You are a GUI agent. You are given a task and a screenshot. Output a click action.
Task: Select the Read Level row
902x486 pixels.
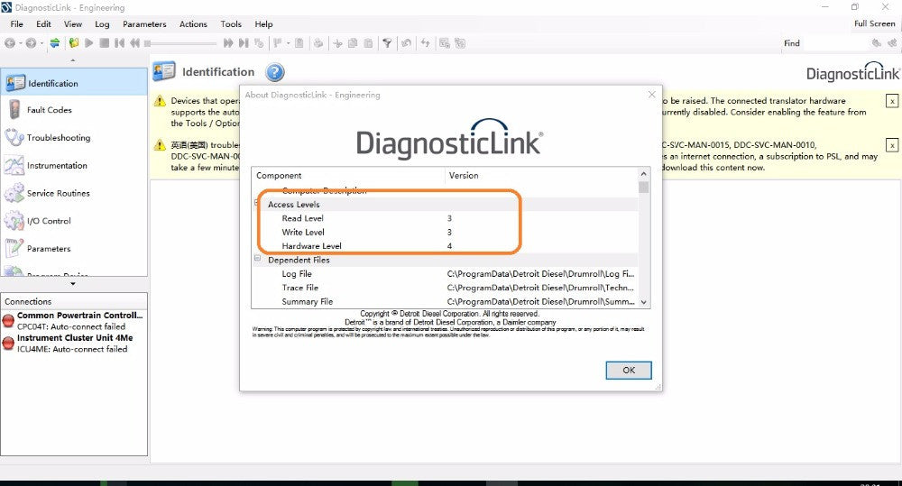[x=445, y=218]
